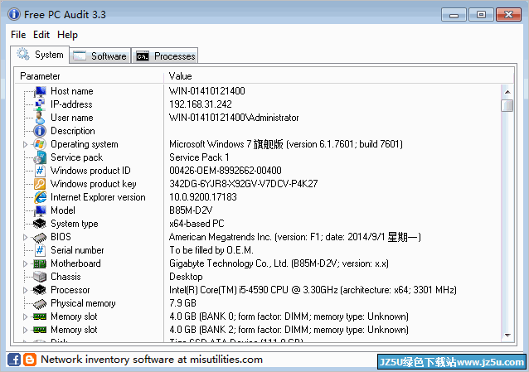Click the System type chip icon

click(40, 224)
